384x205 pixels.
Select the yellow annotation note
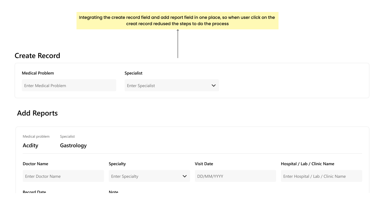pyautogui.click(x=178, y=21)
